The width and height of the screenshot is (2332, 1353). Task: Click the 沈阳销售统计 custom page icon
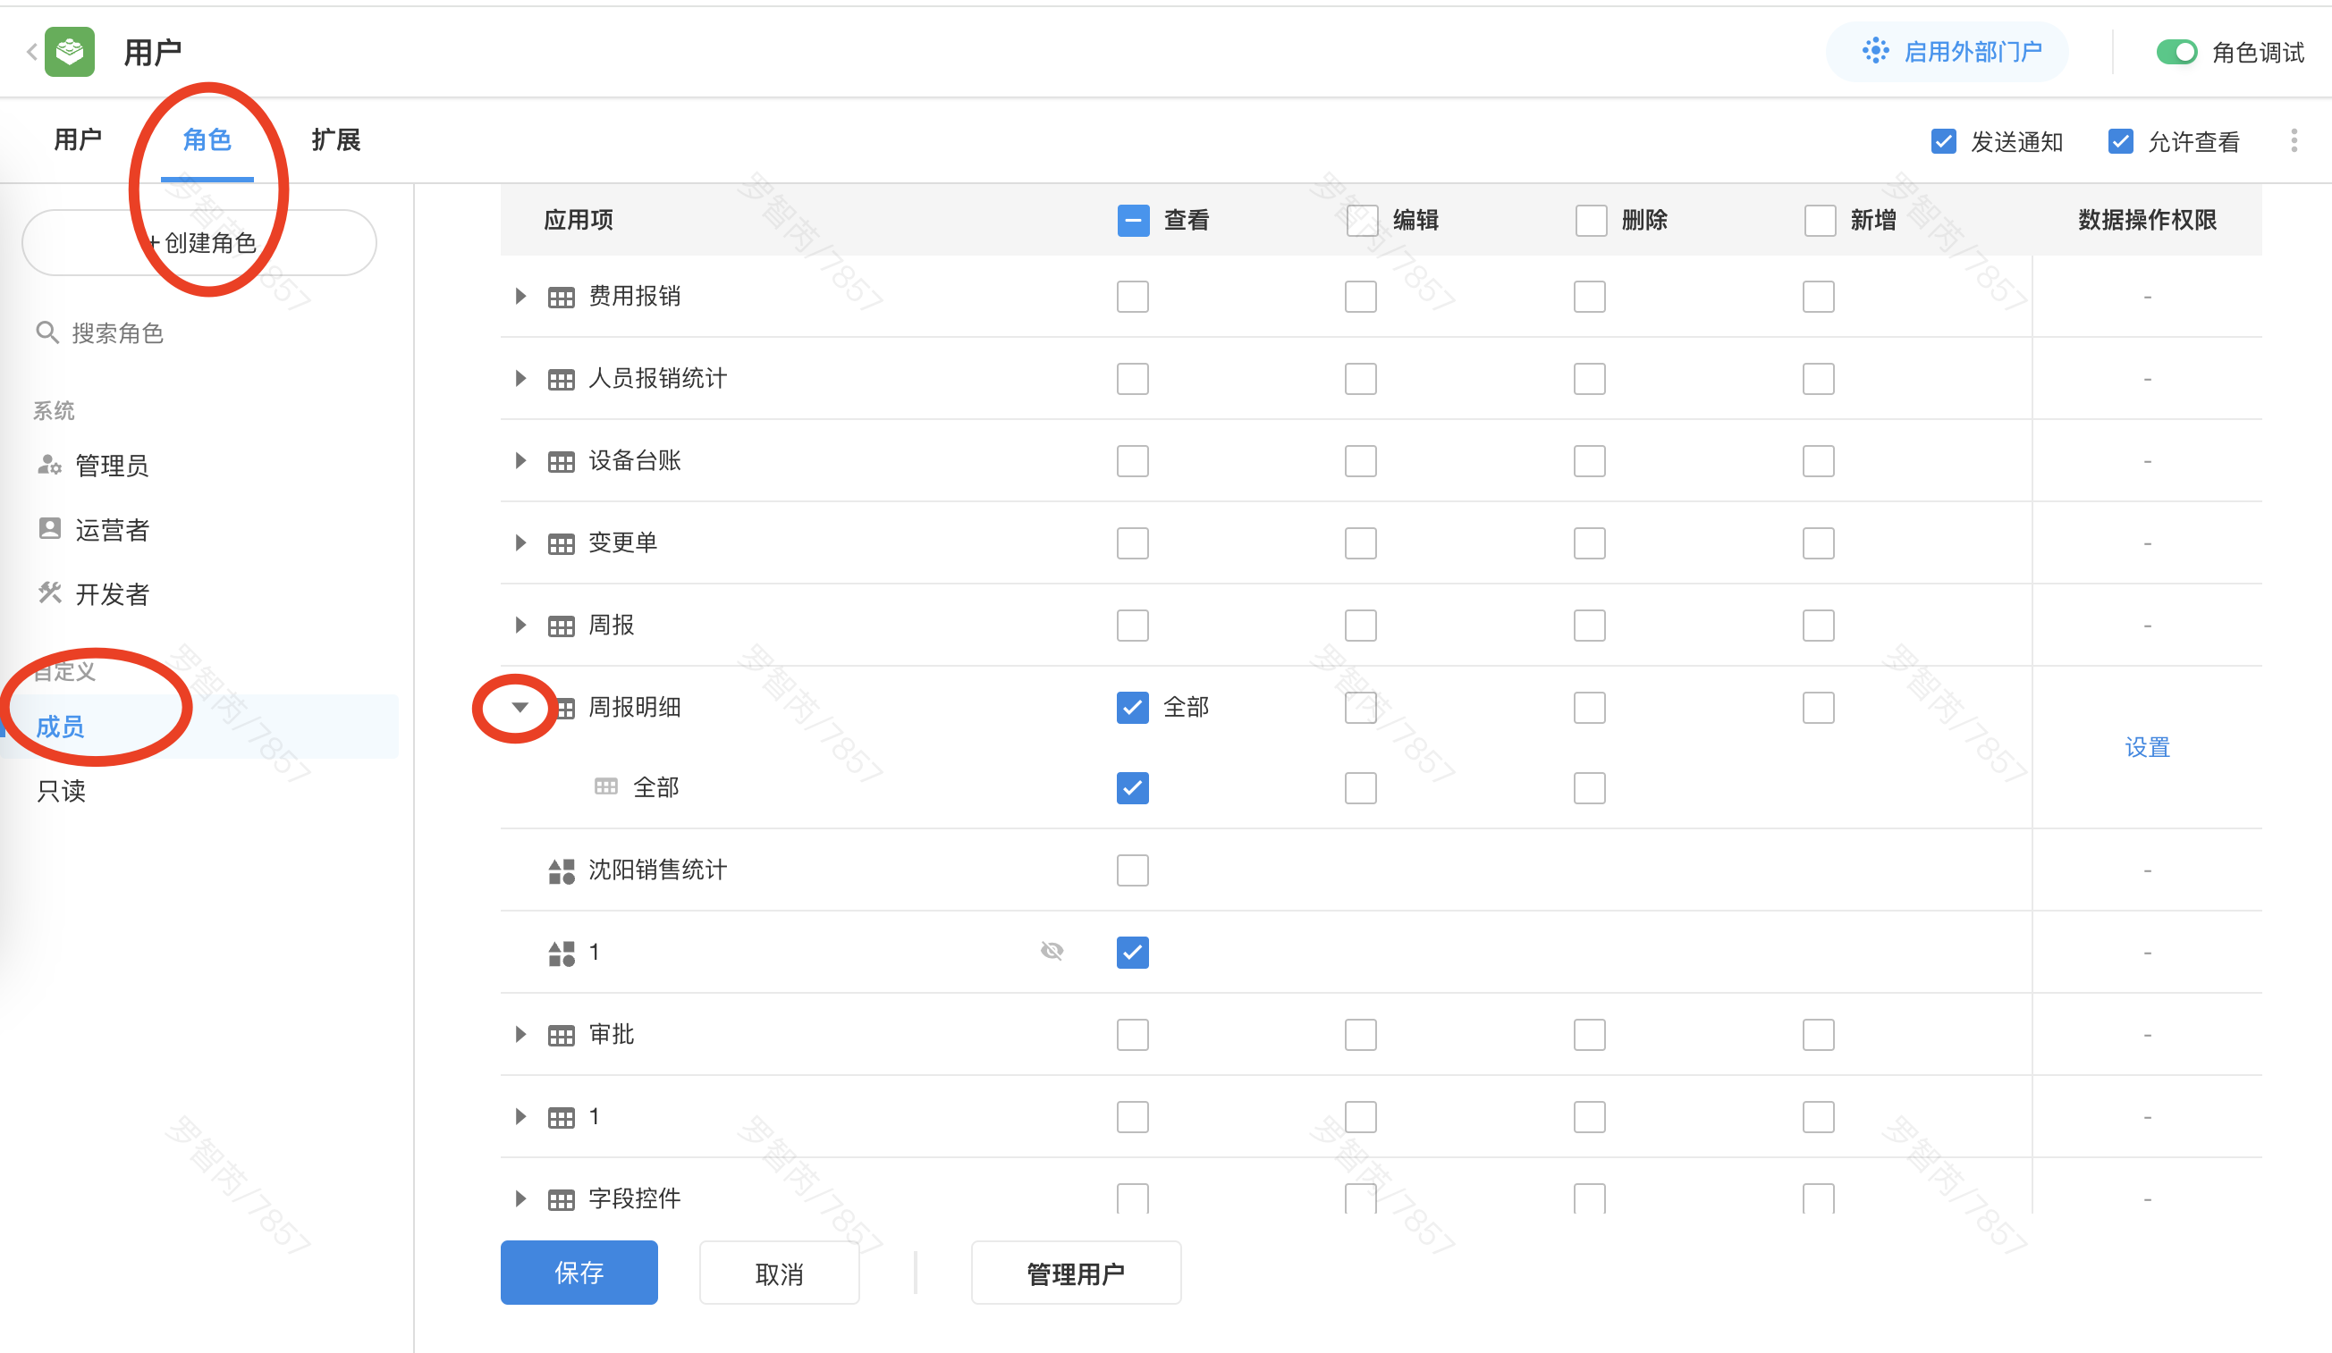[561, 870]
